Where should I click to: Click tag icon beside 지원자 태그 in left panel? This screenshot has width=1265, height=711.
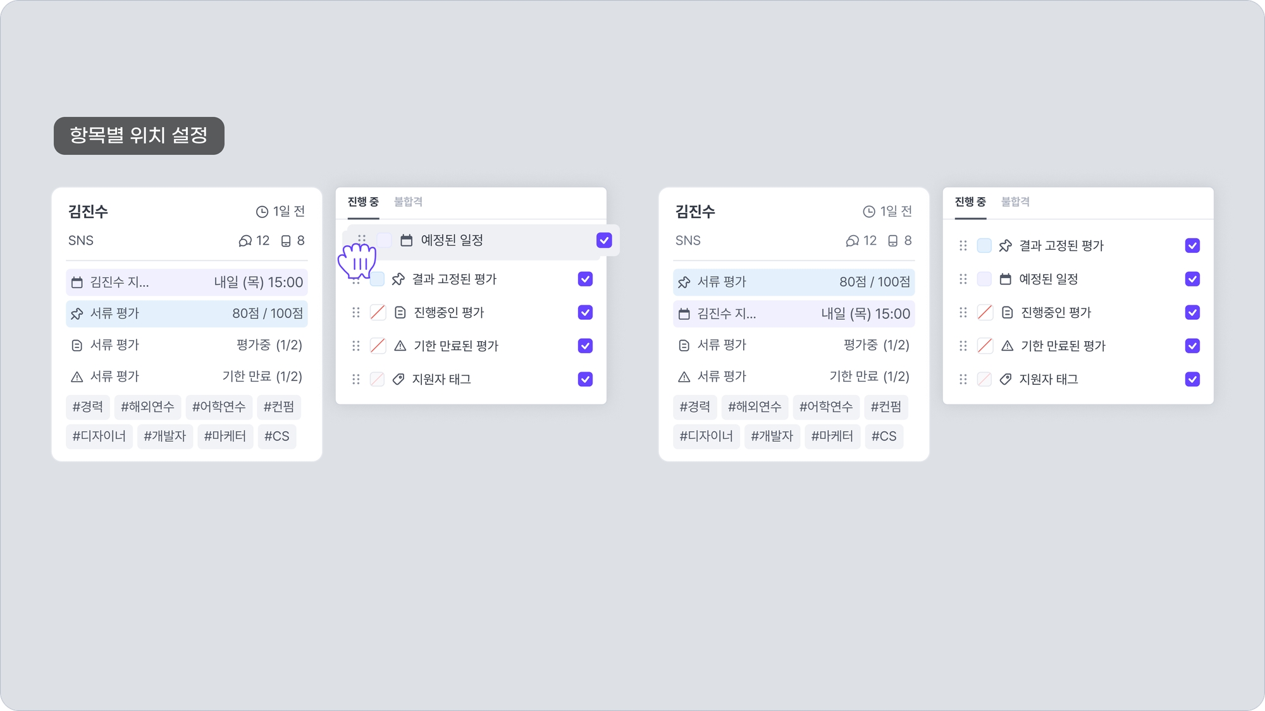(x=398, y=379)
